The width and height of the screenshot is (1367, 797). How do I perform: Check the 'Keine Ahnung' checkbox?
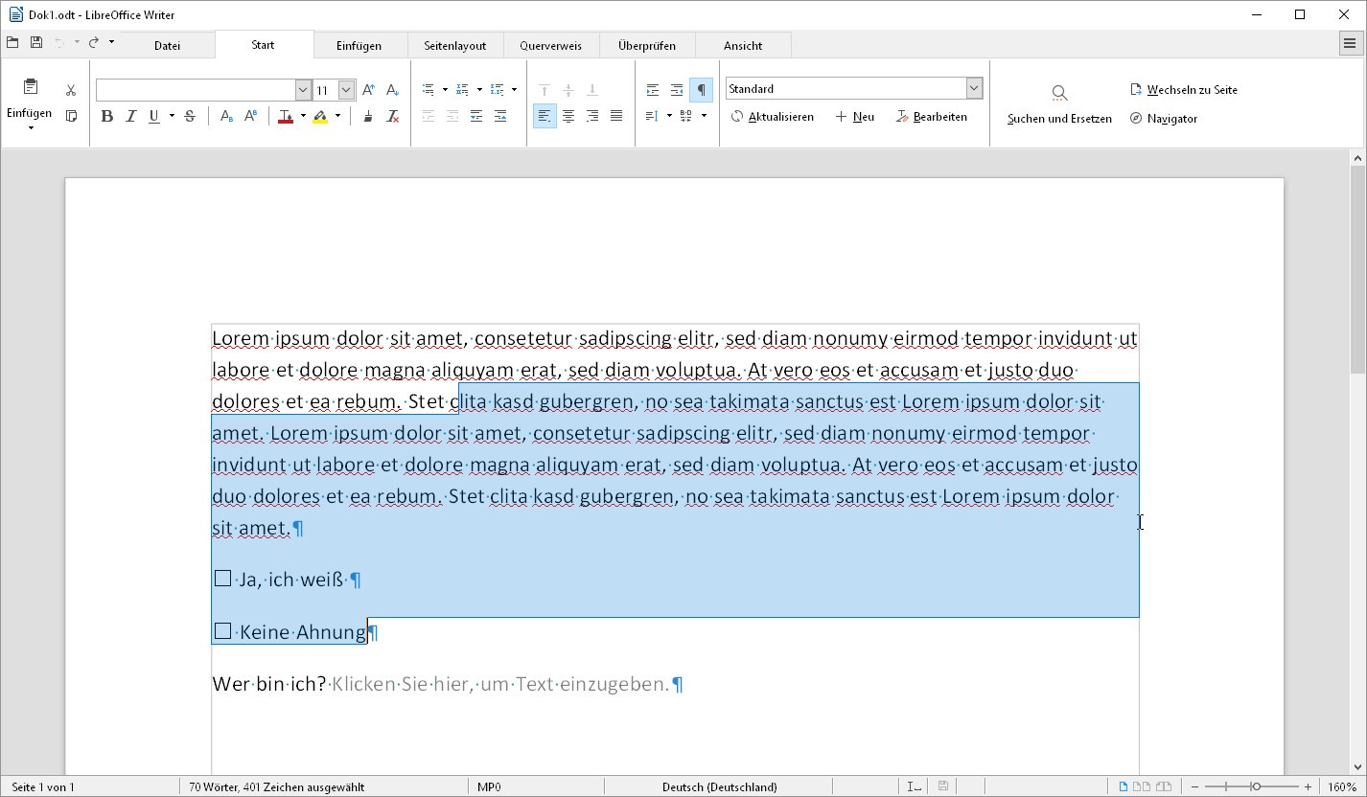click(222, 631)
